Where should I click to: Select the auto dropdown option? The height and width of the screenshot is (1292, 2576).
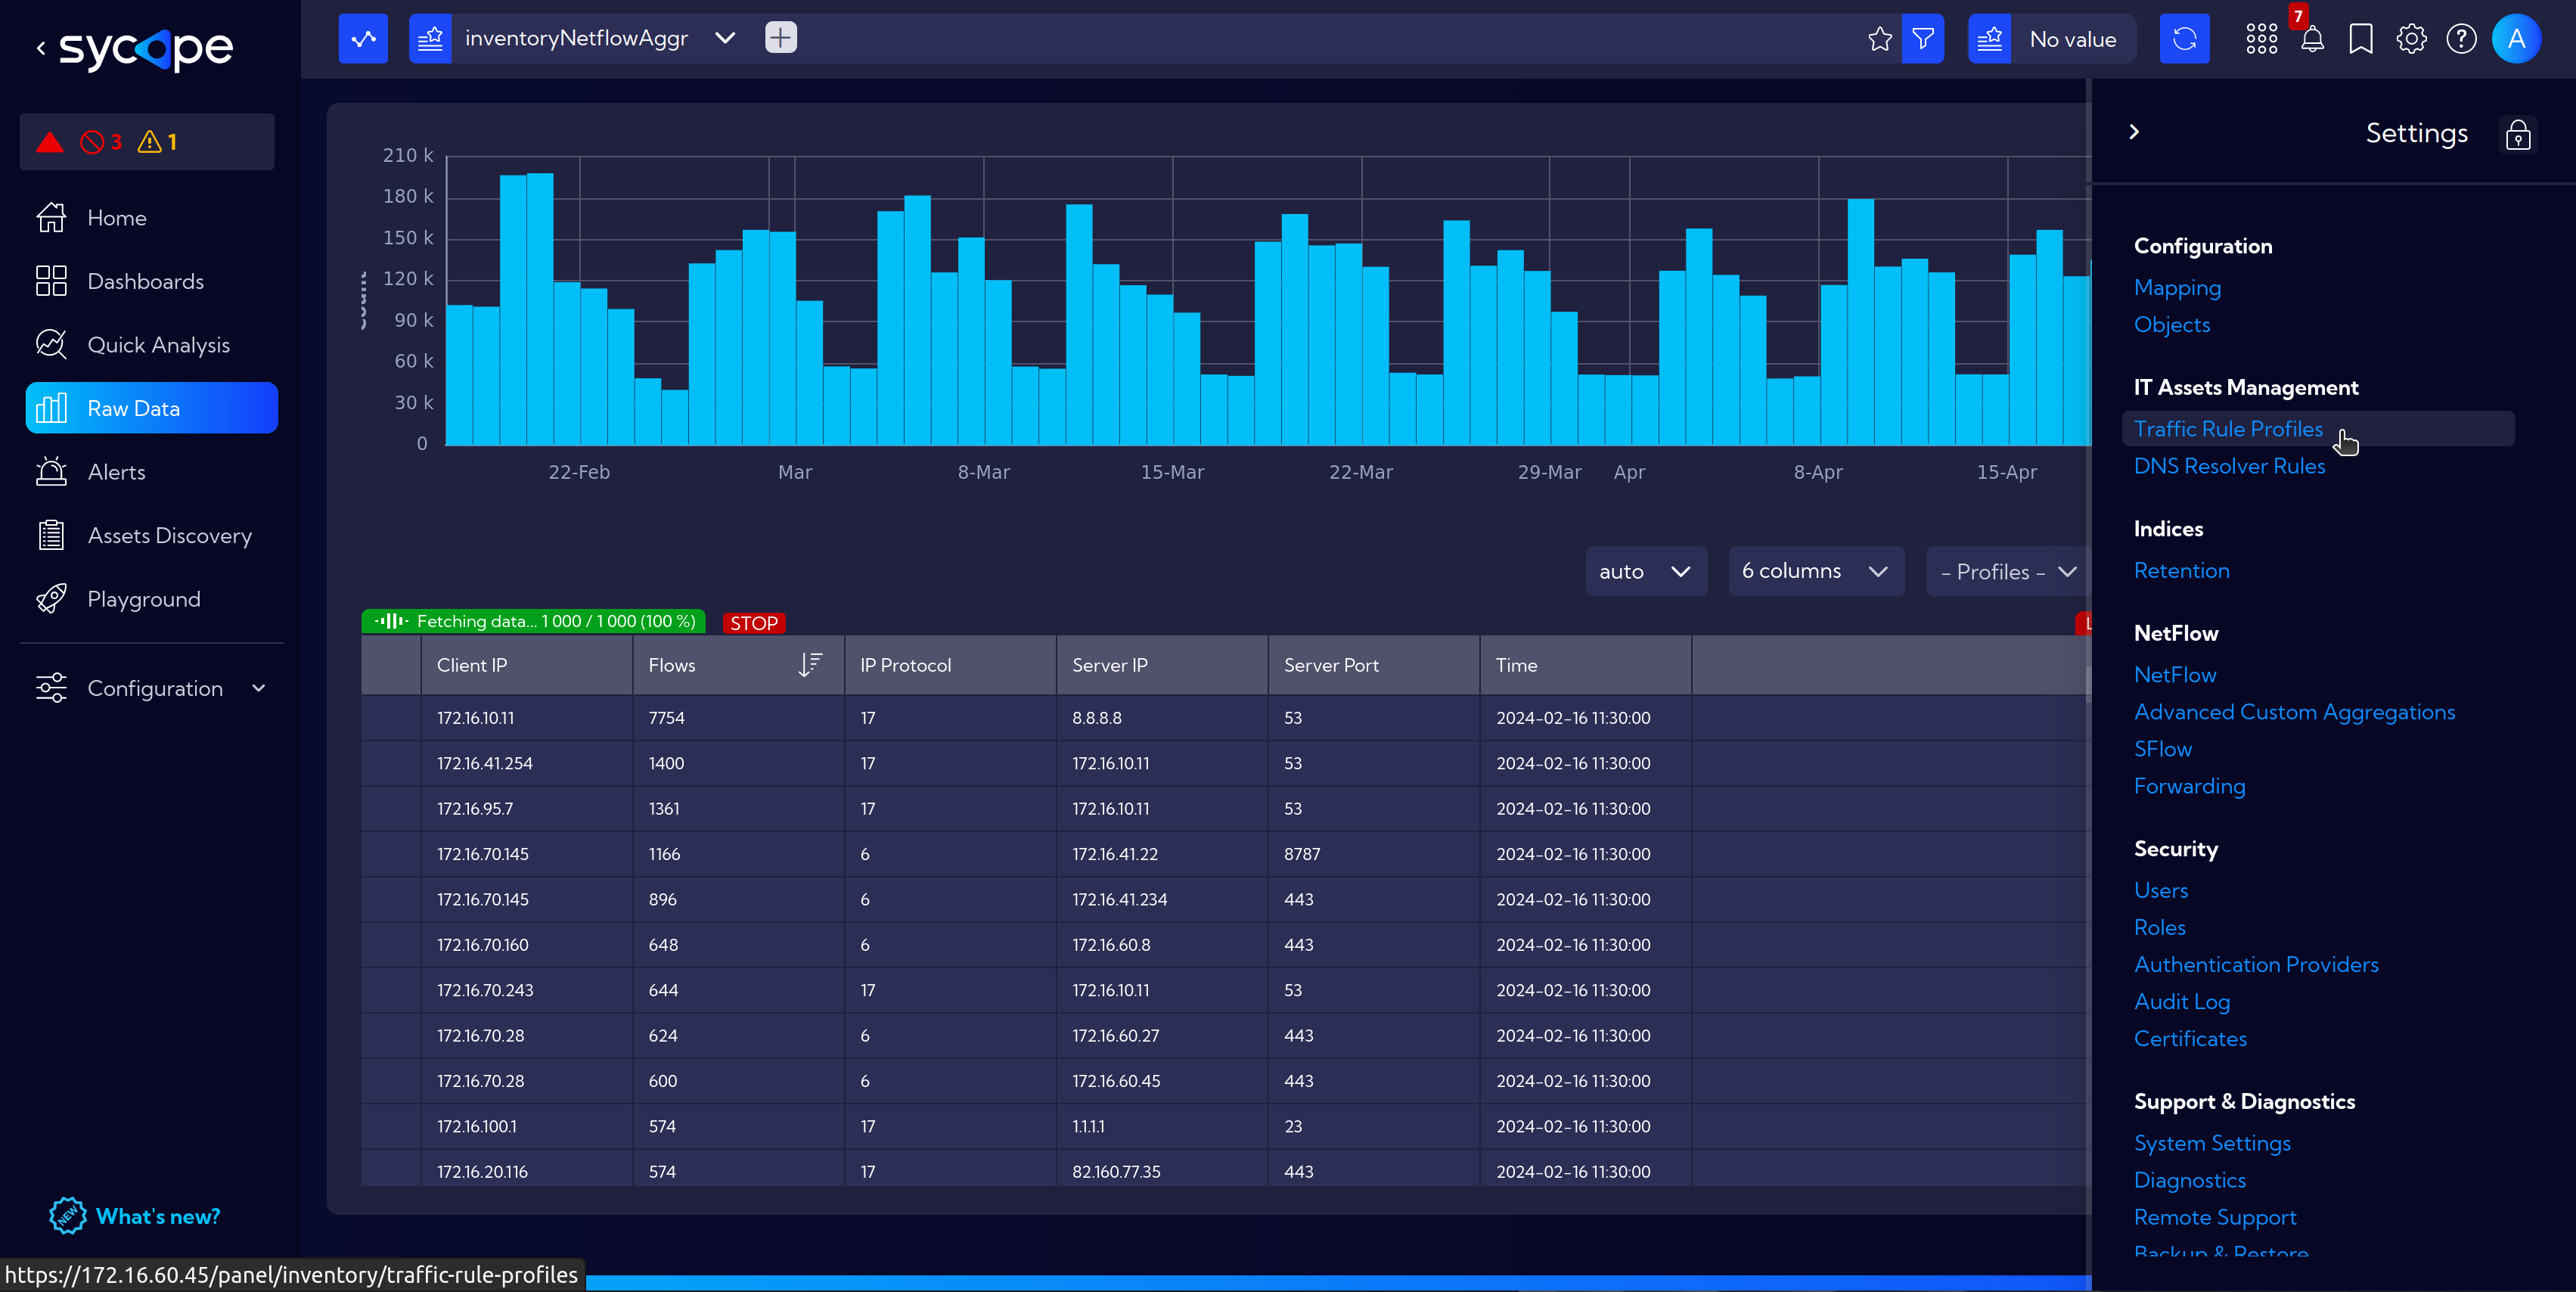pos(1643,572)
